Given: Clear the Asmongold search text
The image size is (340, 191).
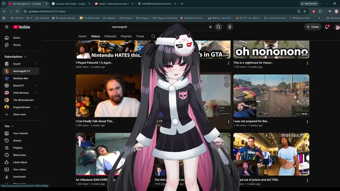Looking at the screenshot, I should coord(210,27).
